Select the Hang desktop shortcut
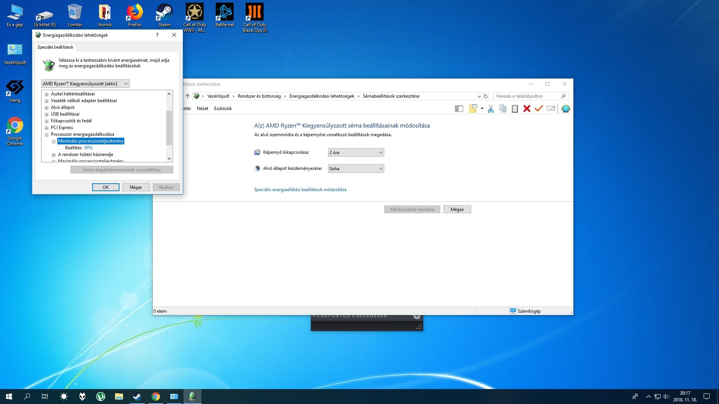Viewport: 719px width, 404px height. point(15,91)
